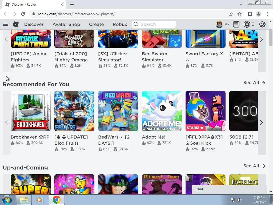This screenshot has width=273, height=205.
Task: Open Windows Start button
Action: click(x=7, y=200)
